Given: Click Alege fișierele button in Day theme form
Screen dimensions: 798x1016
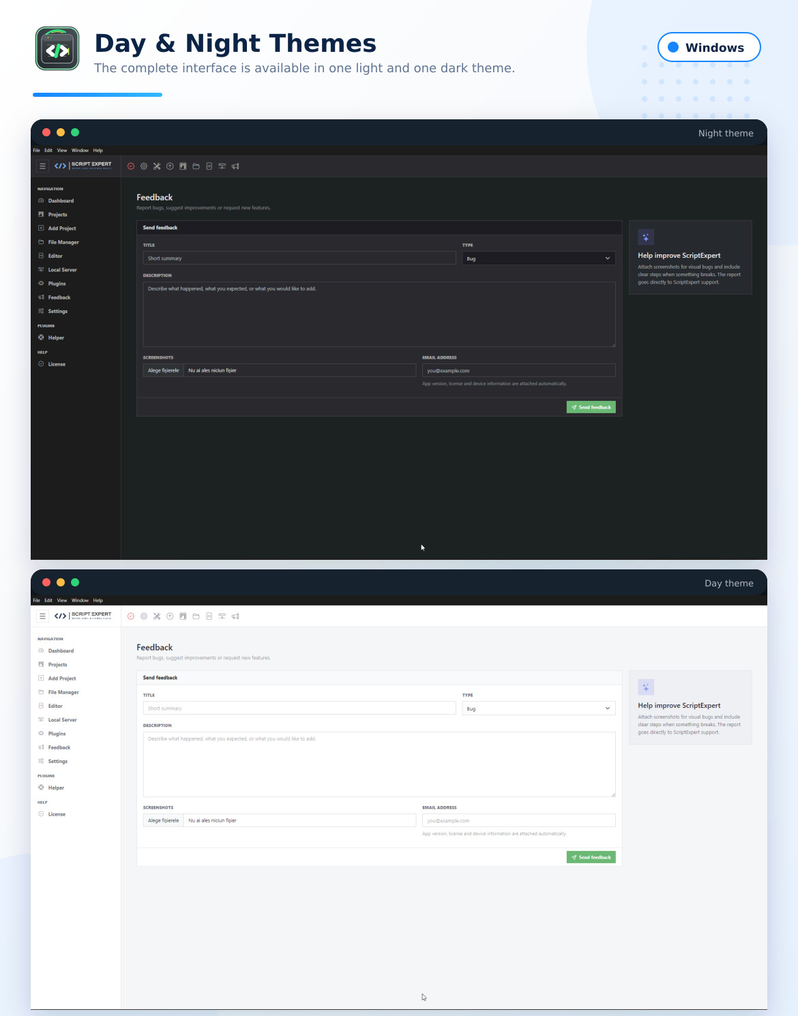Looking at the screenshot, I should [x=164, y=820].
